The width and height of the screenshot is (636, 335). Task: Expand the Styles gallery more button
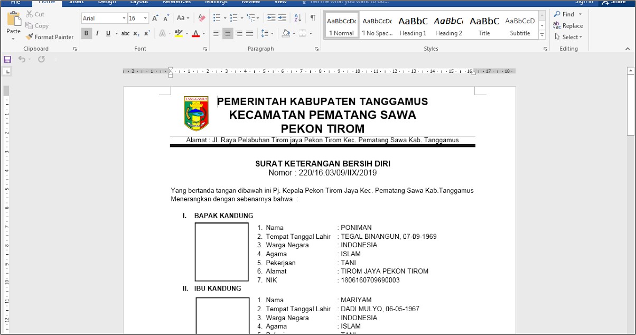click(542, 35)
